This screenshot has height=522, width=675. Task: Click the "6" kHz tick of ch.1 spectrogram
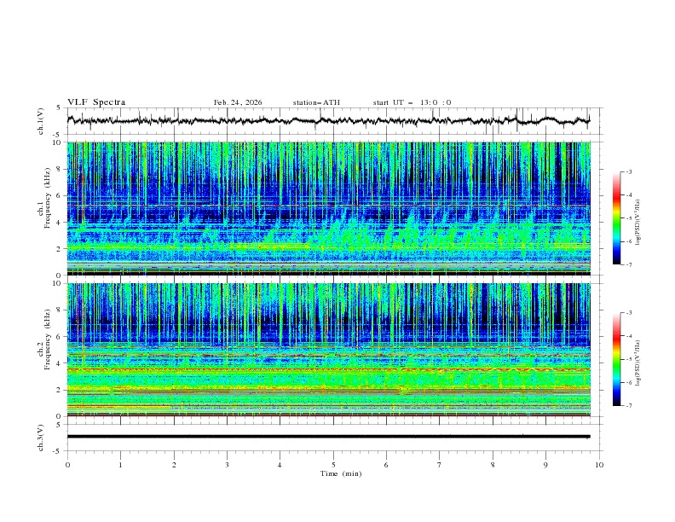60,195
